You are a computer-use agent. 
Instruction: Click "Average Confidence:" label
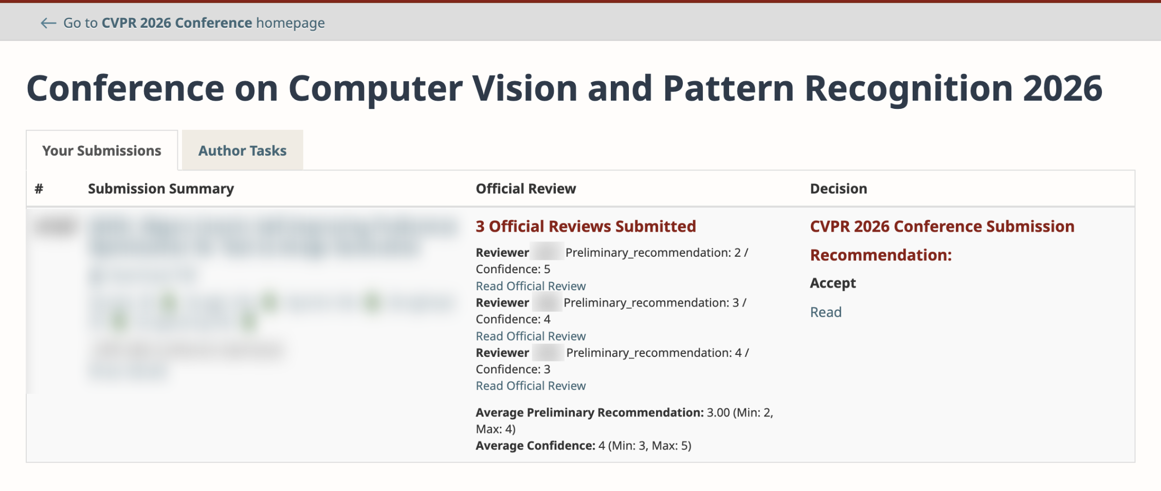[x=535, y=445]
